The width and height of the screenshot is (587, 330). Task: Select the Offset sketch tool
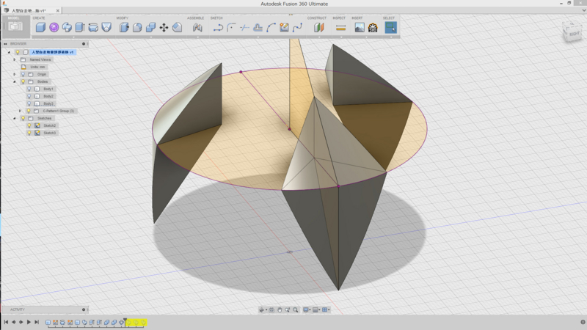click(x=258, y=27)
